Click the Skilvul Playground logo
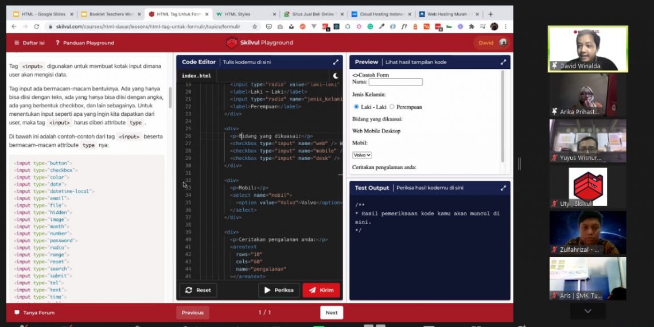 (x=259, y=42)
